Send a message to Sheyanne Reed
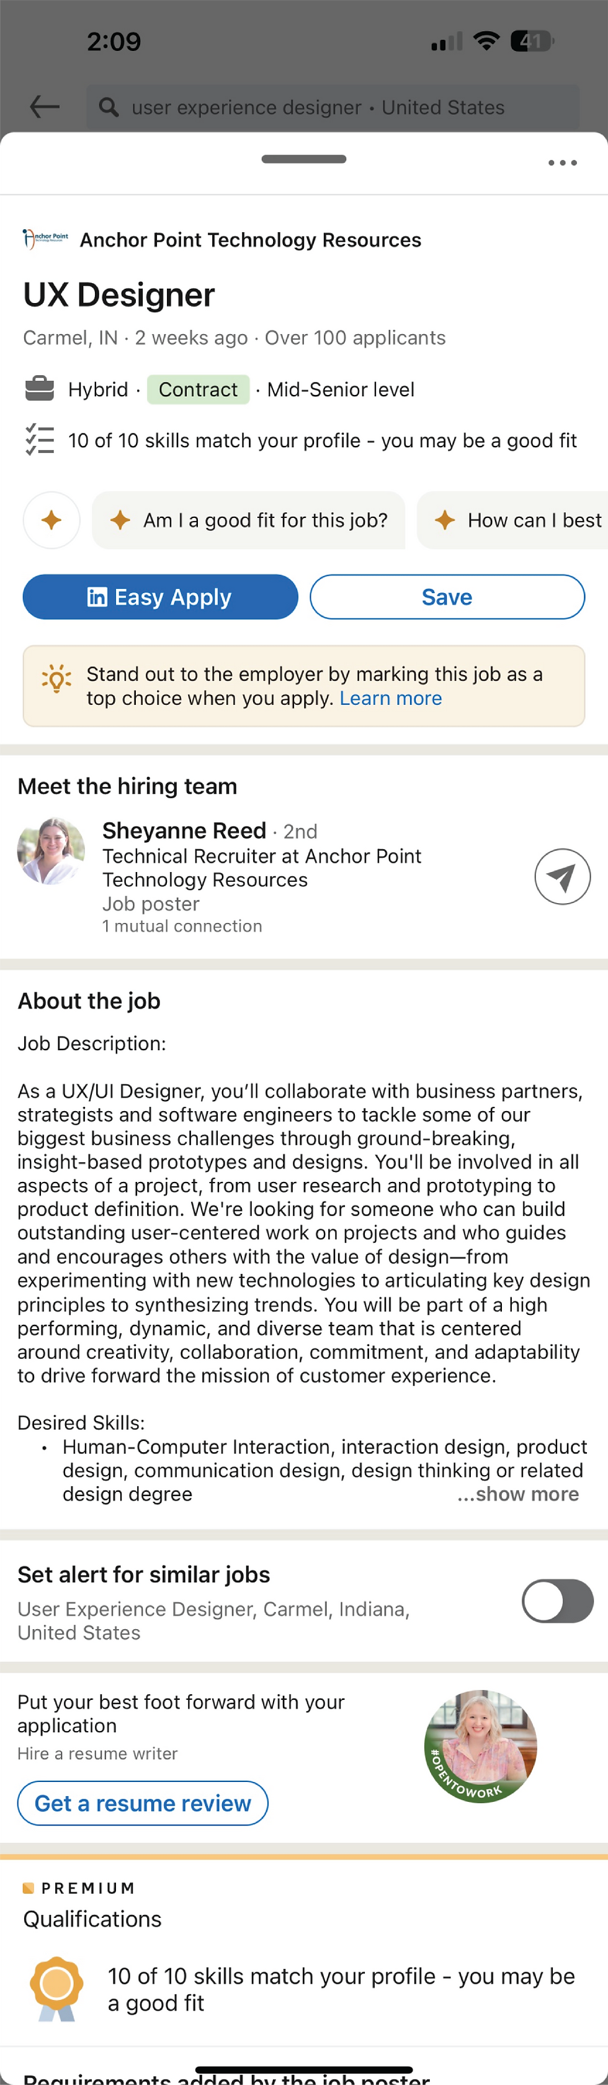The width and height of the screenshot is (608, 2085). [562, 876]
